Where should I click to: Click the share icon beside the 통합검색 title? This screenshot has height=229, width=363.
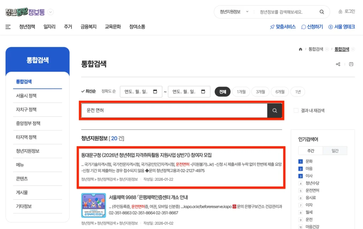[338, 64]
